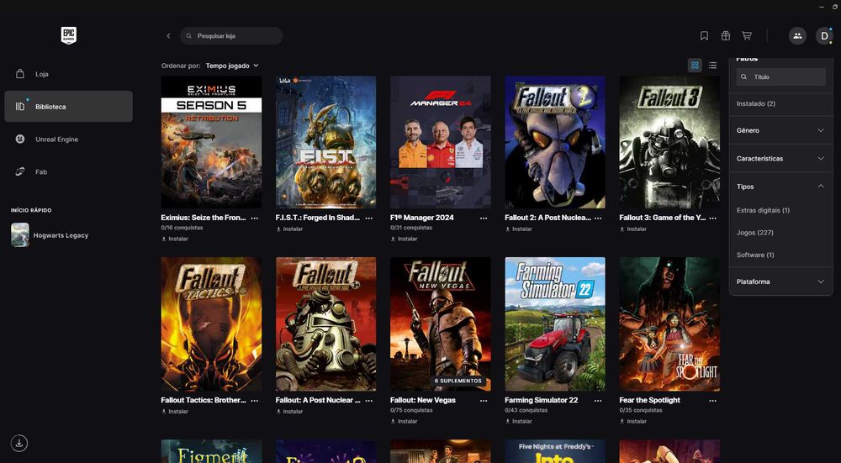
Task: Click the Fallout 2: A Post Nuclea... title
Action: tap(547, 218)
